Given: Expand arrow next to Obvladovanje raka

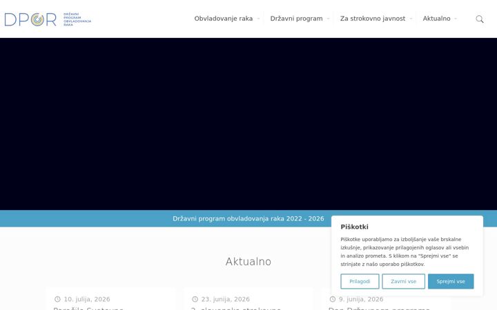Looking at the screenshot, I should (258, 19).
